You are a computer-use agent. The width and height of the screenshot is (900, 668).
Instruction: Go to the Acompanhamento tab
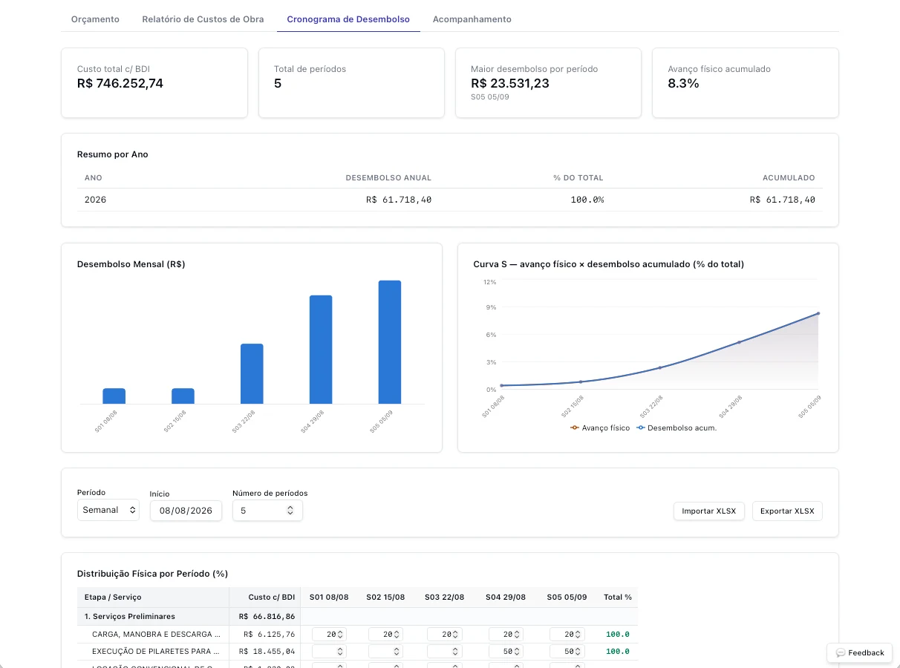coord(472,19)
